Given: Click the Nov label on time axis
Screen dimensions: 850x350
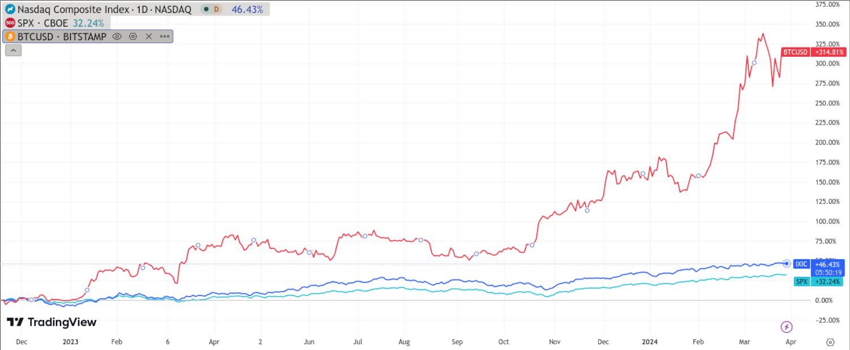Looking at the screenshot, I should [555, 342].
